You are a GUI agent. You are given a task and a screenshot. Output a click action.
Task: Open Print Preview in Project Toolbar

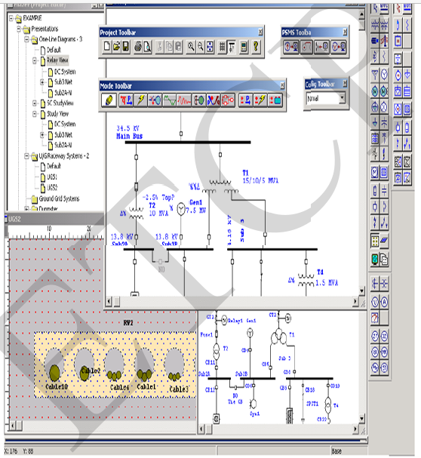point(148,47)
